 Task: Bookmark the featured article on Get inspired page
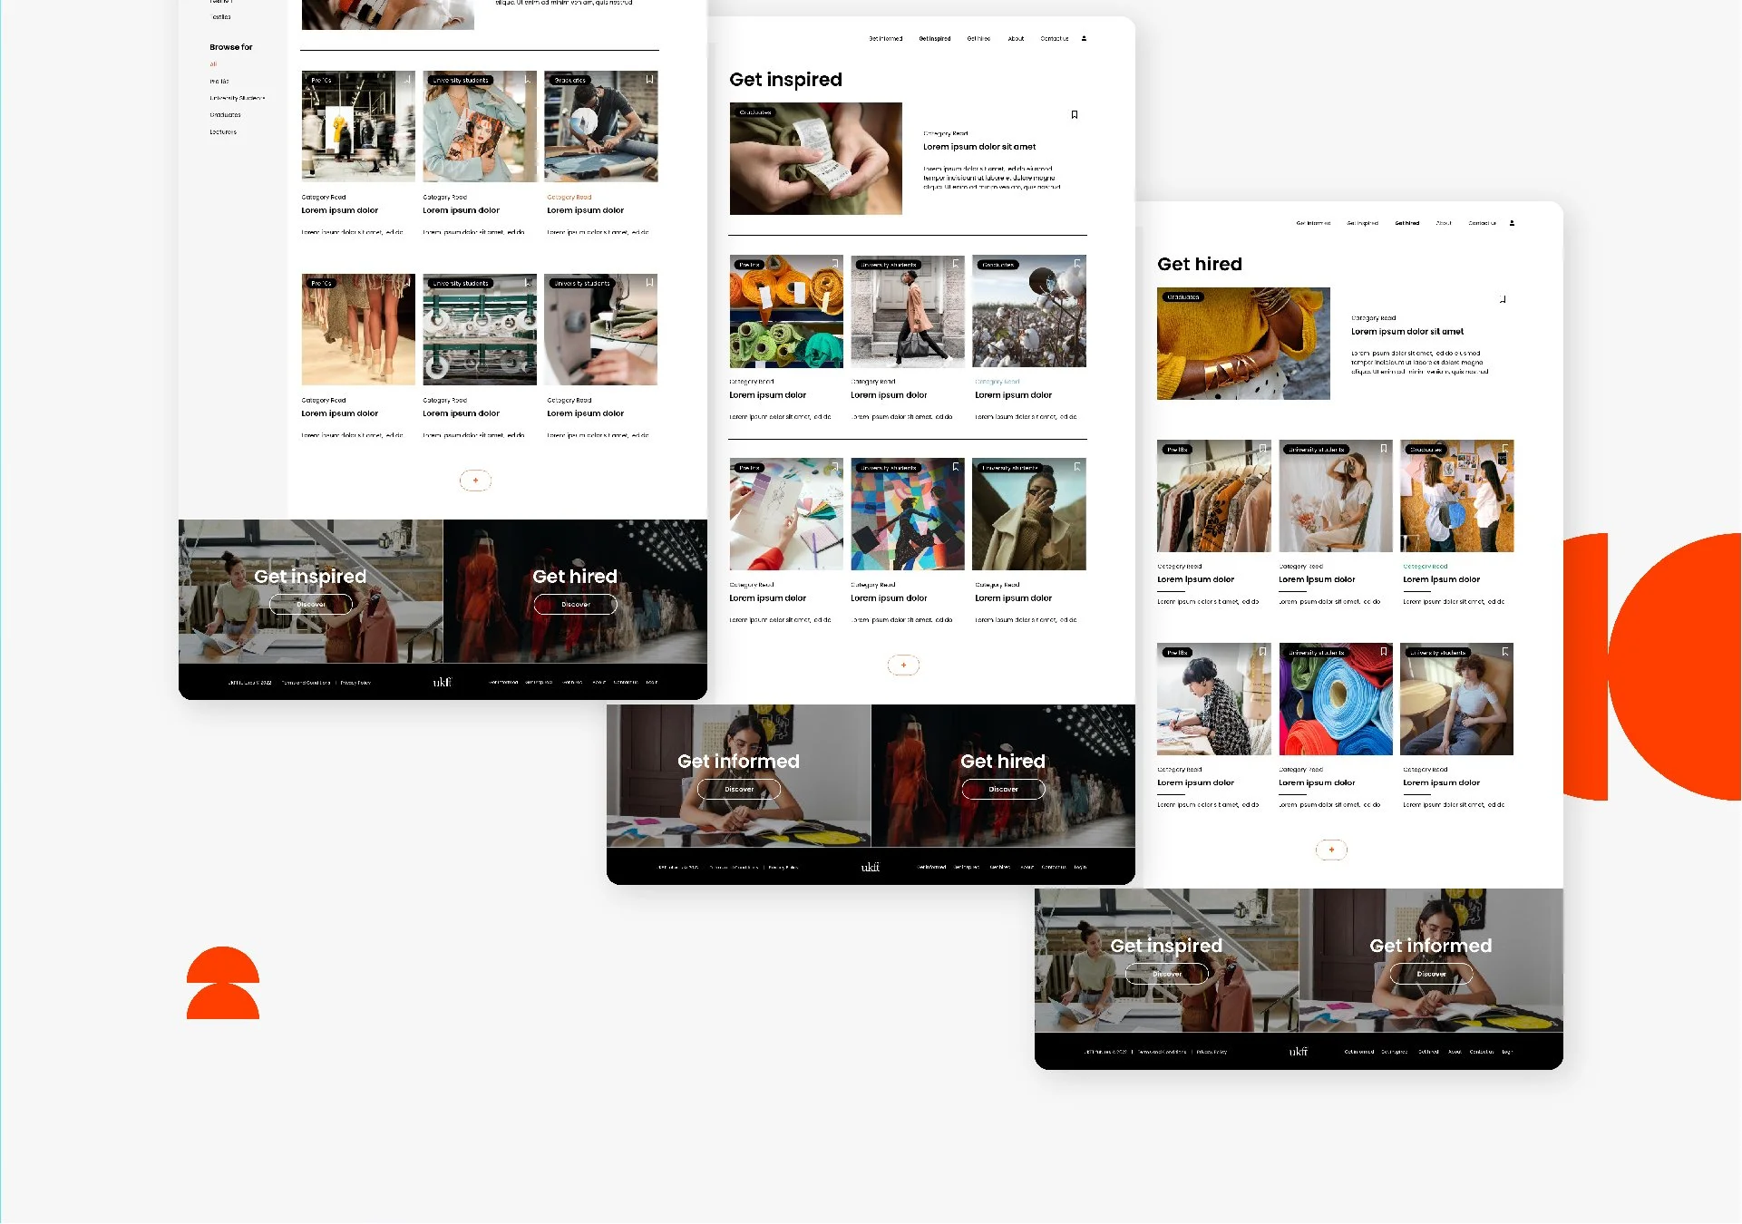[1075, 114]
